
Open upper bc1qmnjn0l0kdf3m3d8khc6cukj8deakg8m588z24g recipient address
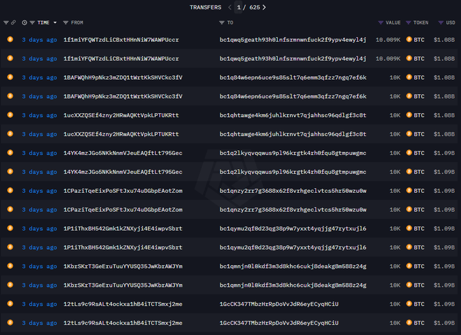click(293, 266)
